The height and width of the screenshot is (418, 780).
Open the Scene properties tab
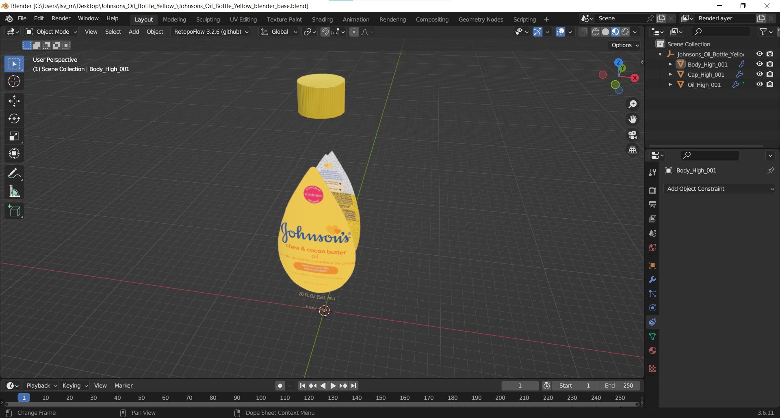[x=652, y=233]
